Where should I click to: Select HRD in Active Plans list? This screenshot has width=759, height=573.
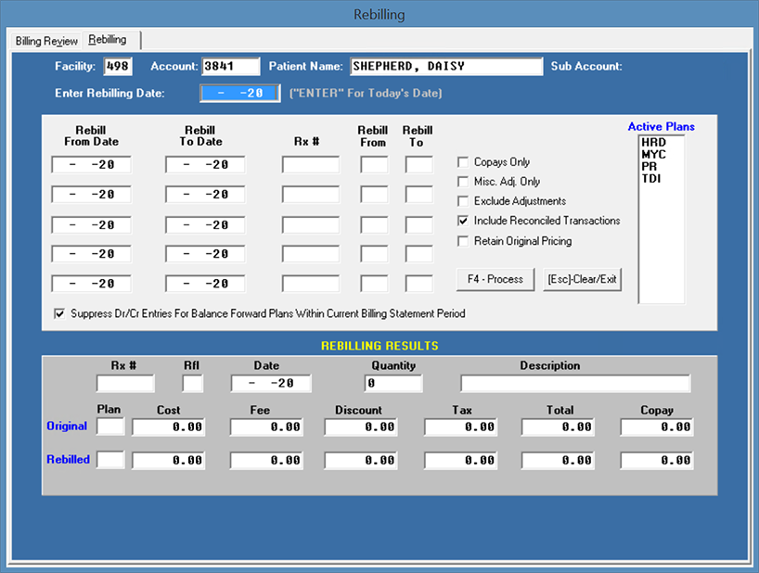(x=653, y=143)
